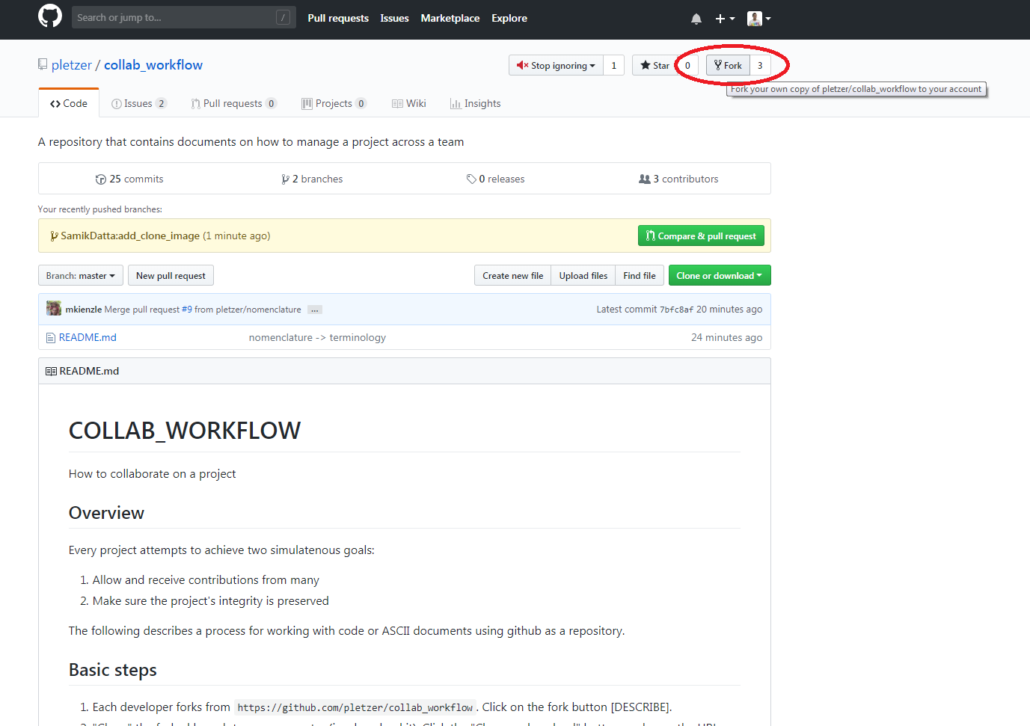Click Create new file
This screenshot has width=1030, height=726.
pos(513,275)
